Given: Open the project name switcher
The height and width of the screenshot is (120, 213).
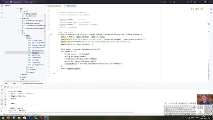Looking at the screenshot, I should pos(16,2).
